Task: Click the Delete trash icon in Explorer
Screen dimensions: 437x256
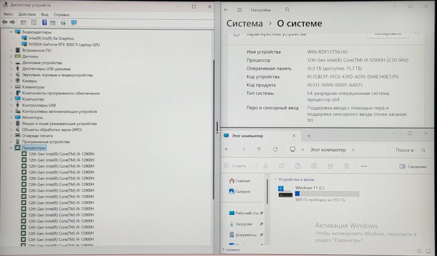Action: (x=347, y=166)
